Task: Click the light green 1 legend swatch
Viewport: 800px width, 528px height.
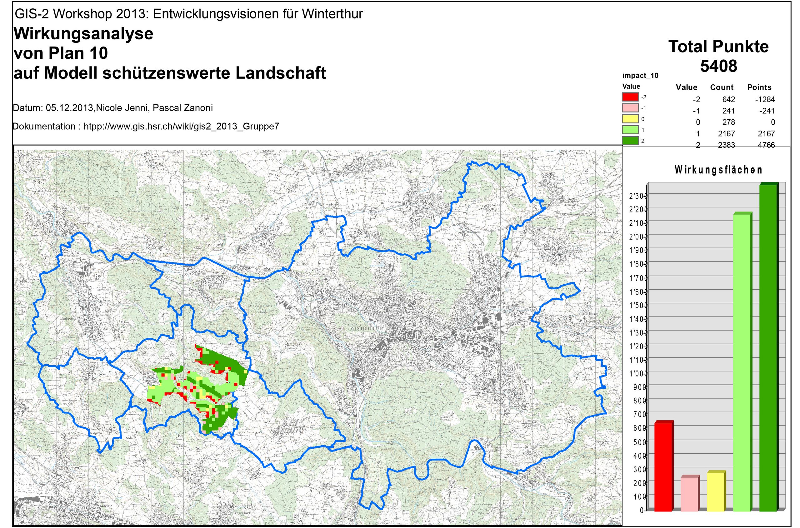Action: point(630,130)
